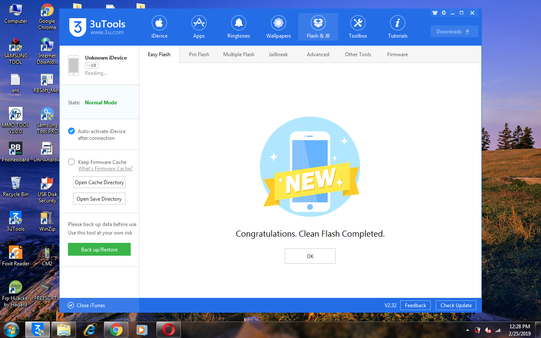This screenshot has height=338, width=541.
Task: Open the skin (t-shirt) theme icon
Action: pyautogui.click(x=435, y=13)
